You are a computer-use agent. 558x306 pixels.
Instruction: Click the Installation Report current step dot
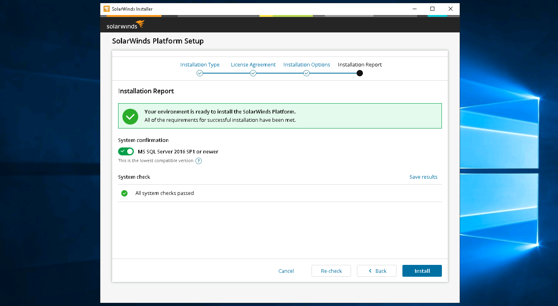click(x=360, y=73)
